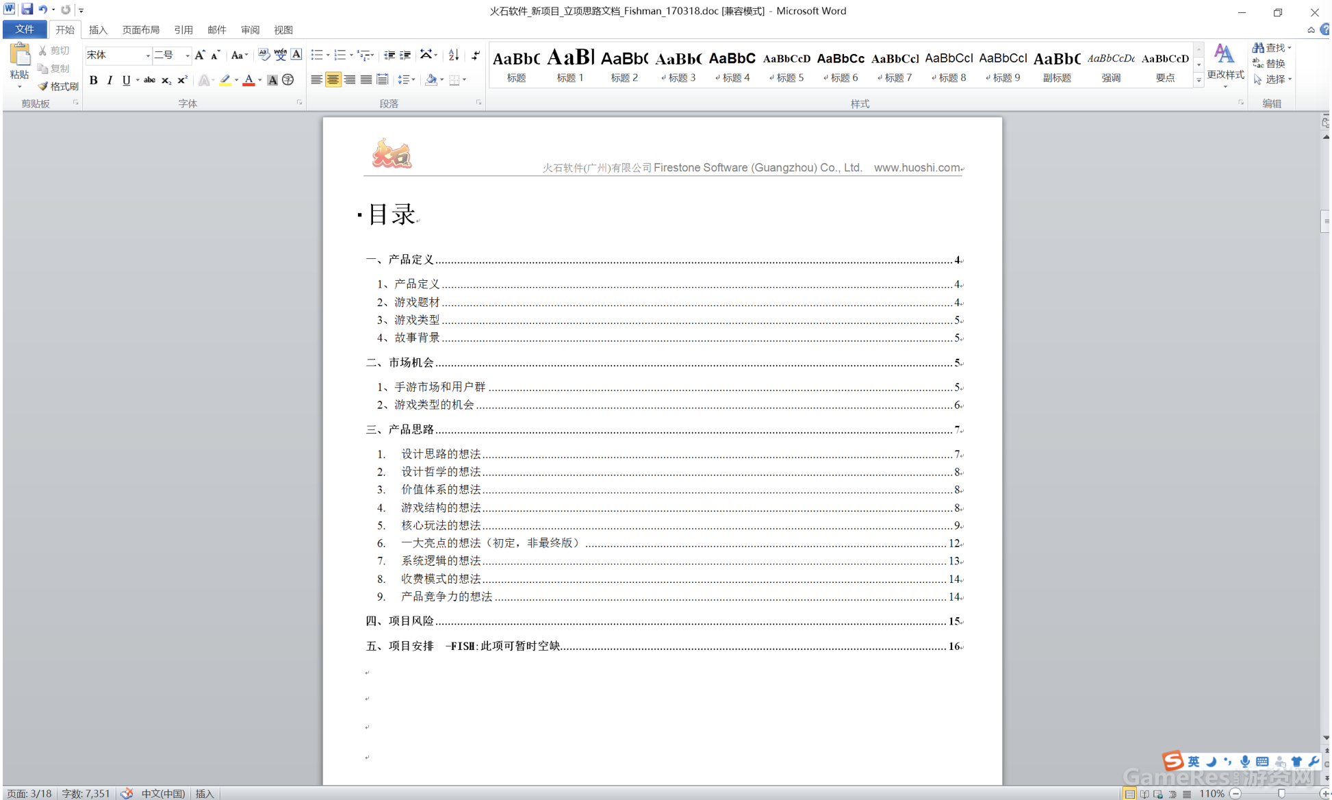Open TOC entry 二、市场机会
This screenshot has height=800, width=1332.
pyautogui.click(x=664, y=362)
